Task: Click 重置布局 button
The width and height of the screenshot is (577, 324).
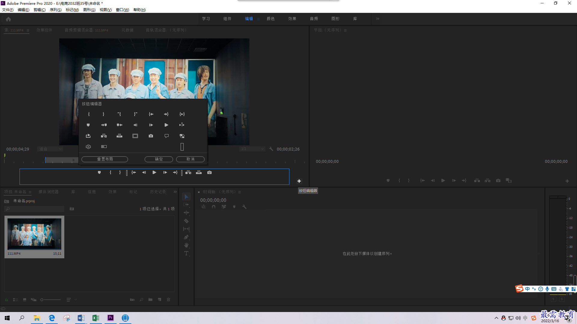Action: (105, 159)
